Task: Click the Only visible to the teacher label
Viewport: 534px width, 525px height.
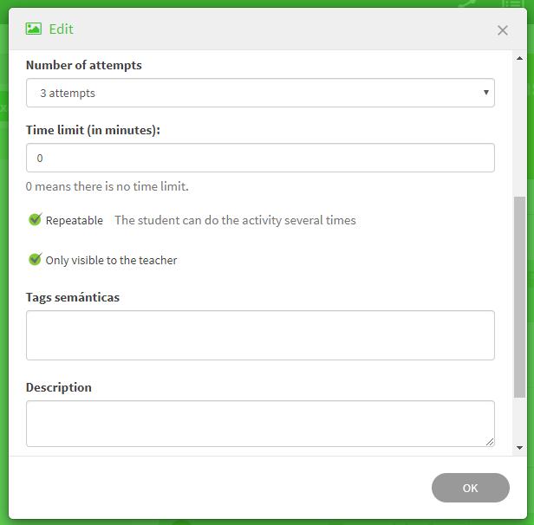Action: tap(111, 261)
